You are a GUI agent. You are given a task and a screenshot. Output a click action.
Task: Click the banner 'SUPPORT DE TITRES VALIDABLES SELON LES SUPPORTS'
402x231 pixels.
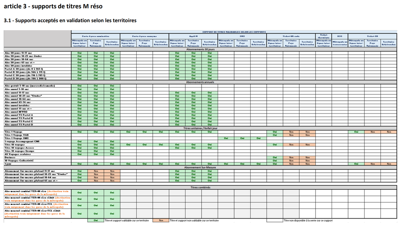click(234, 32)
